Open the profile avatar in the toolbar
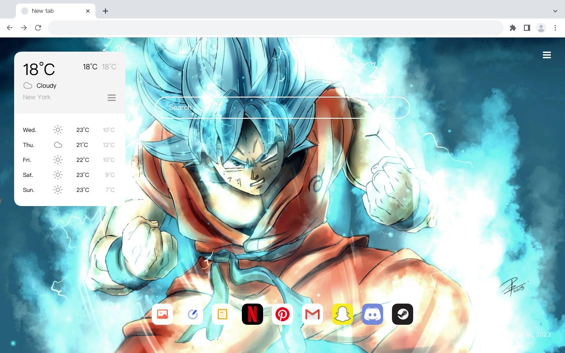The image size is (565, 353). click(541, 28)
